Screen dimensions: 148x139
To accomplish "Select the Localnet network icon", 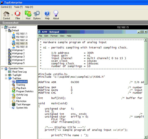I will pyautogui.click(x=6, y=27).
